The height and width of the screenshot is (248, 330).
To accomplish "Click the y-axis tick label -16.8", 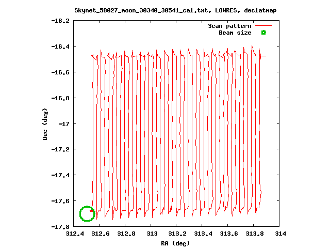I will click(60, 98).
